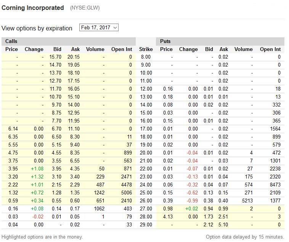Select the 'View options by expiration' label

[x=37, y=28]
